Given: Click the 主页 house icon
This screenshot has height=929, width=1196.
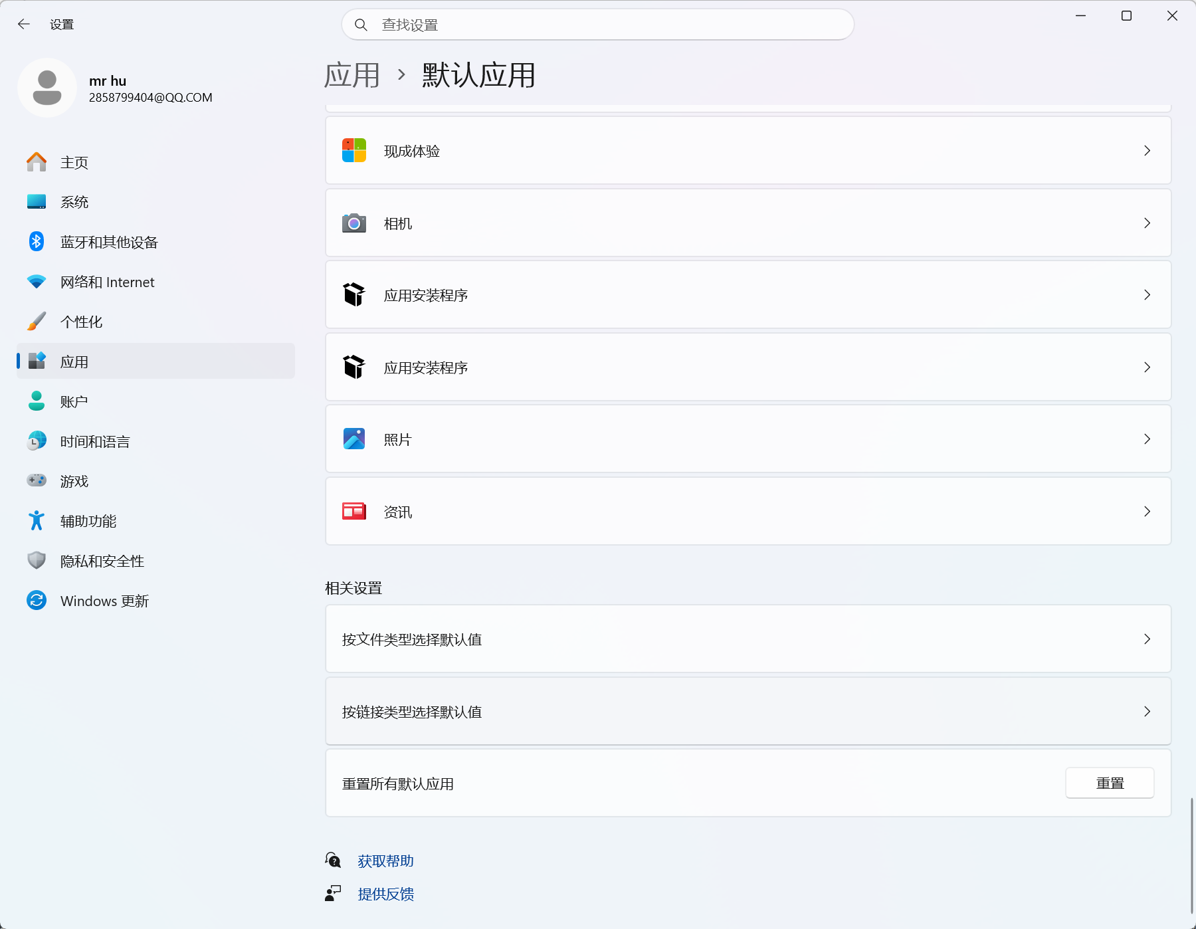Looking at the screenshot, I should click(37, 162).
